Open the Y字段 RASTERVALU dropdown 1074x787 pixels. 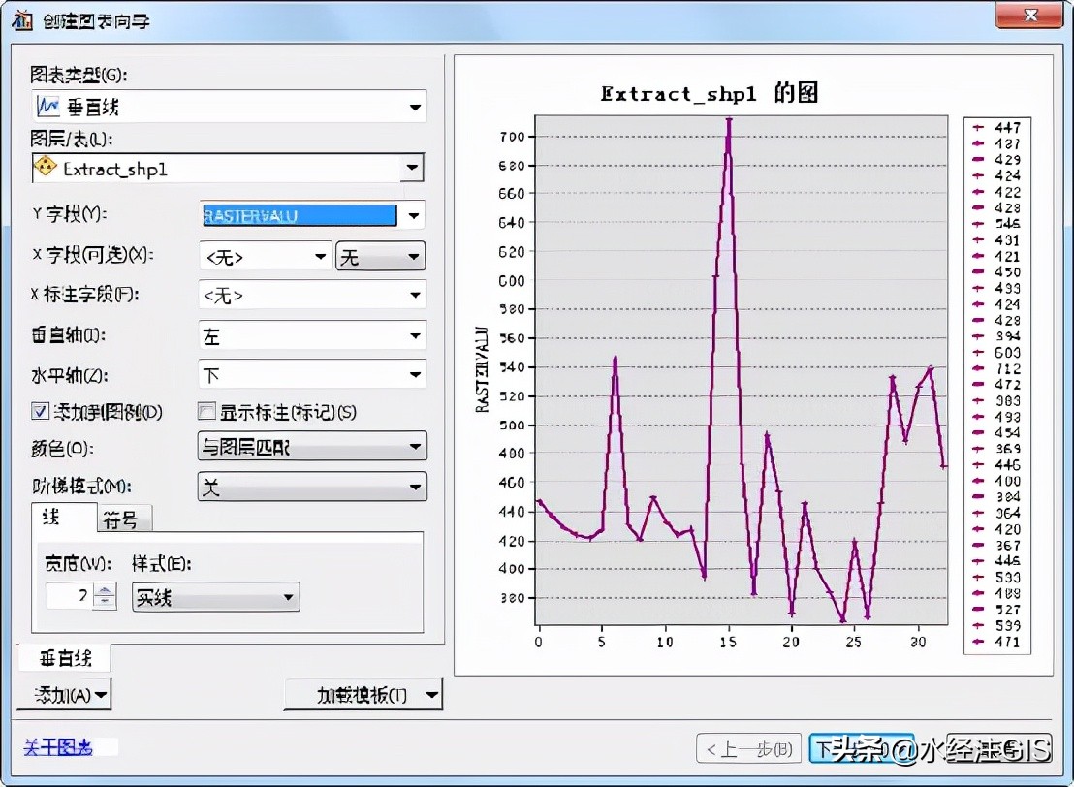[312, 215]
